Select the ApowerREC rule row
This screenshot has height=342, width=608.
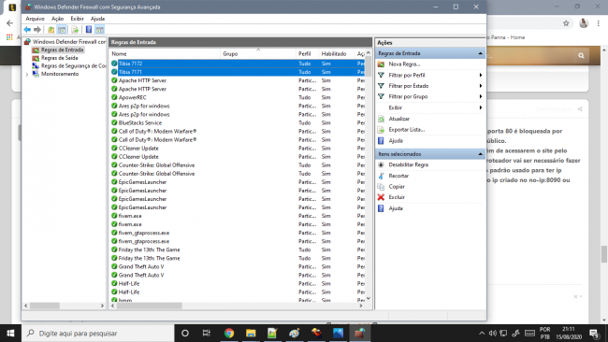[x=238, y=97]
